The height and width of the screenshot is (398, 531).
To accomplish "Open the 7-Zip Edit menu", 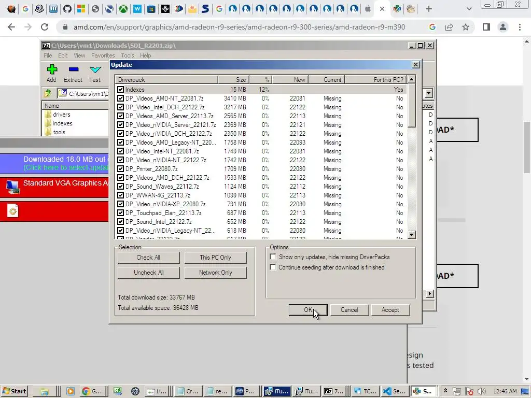I will click(x=63, y=55).
